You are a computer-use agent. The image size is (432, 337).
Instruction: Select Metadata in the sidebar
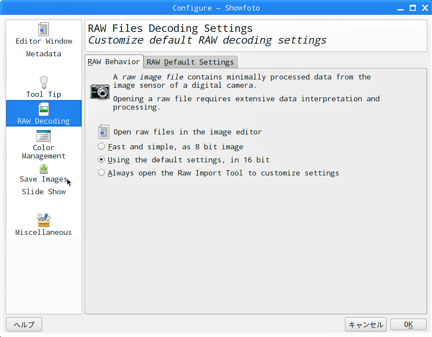click(x=44, y=54)
